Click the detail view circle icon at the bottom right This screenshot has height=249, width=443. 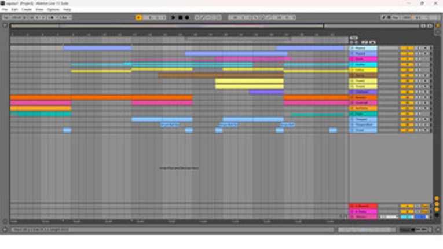point(438,229)
